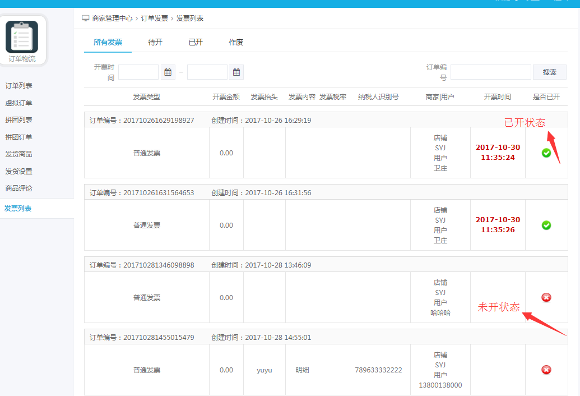This screenshot has height=396, width=580.
Task: Open 发货设置 from the sidebar
Action: pos(19,172)
